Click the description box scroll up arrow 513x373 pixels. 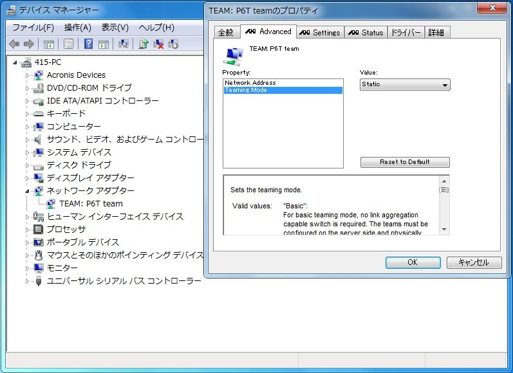click(x=444, y=181)
